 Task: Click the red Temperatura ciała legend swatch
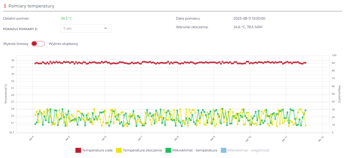78,150
